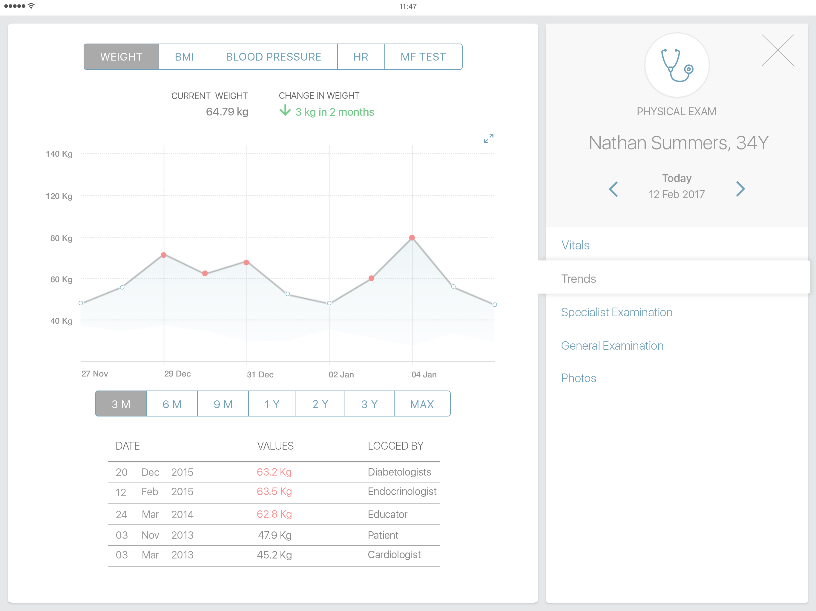Choose the MAX time range
816x611 pixels.
(422, 404)
